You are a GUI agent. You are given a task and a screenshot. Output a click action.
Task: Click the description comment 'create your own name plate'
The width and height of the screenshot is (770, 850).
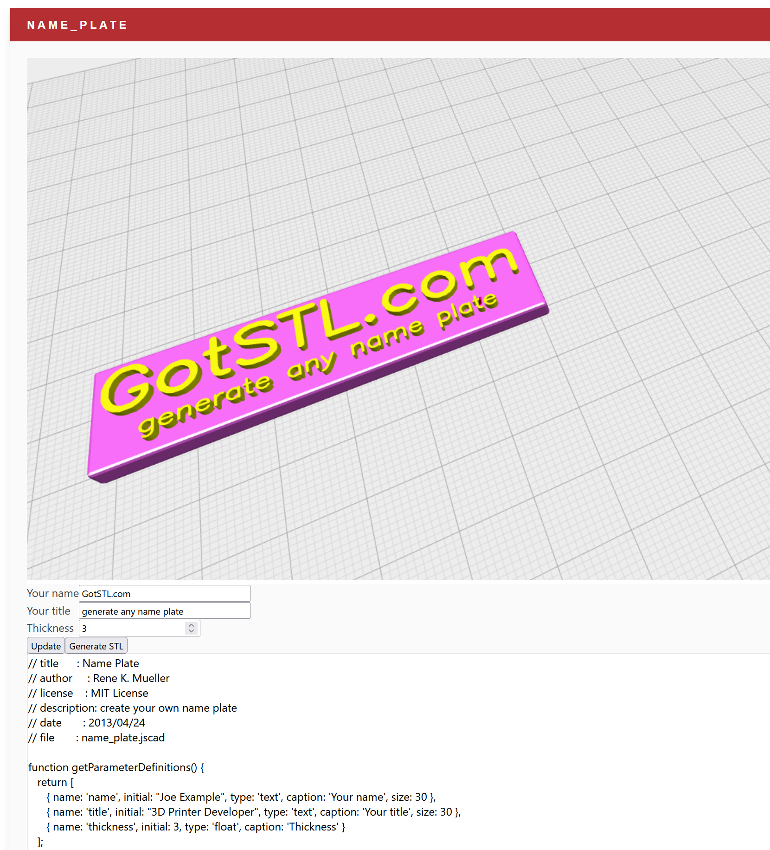click(133, 708)
